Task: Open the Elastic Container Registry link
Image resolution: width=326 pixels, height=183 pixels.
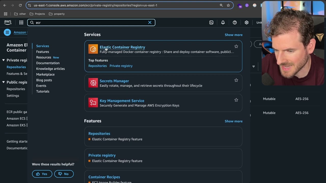Action: (x=122, y=47)
